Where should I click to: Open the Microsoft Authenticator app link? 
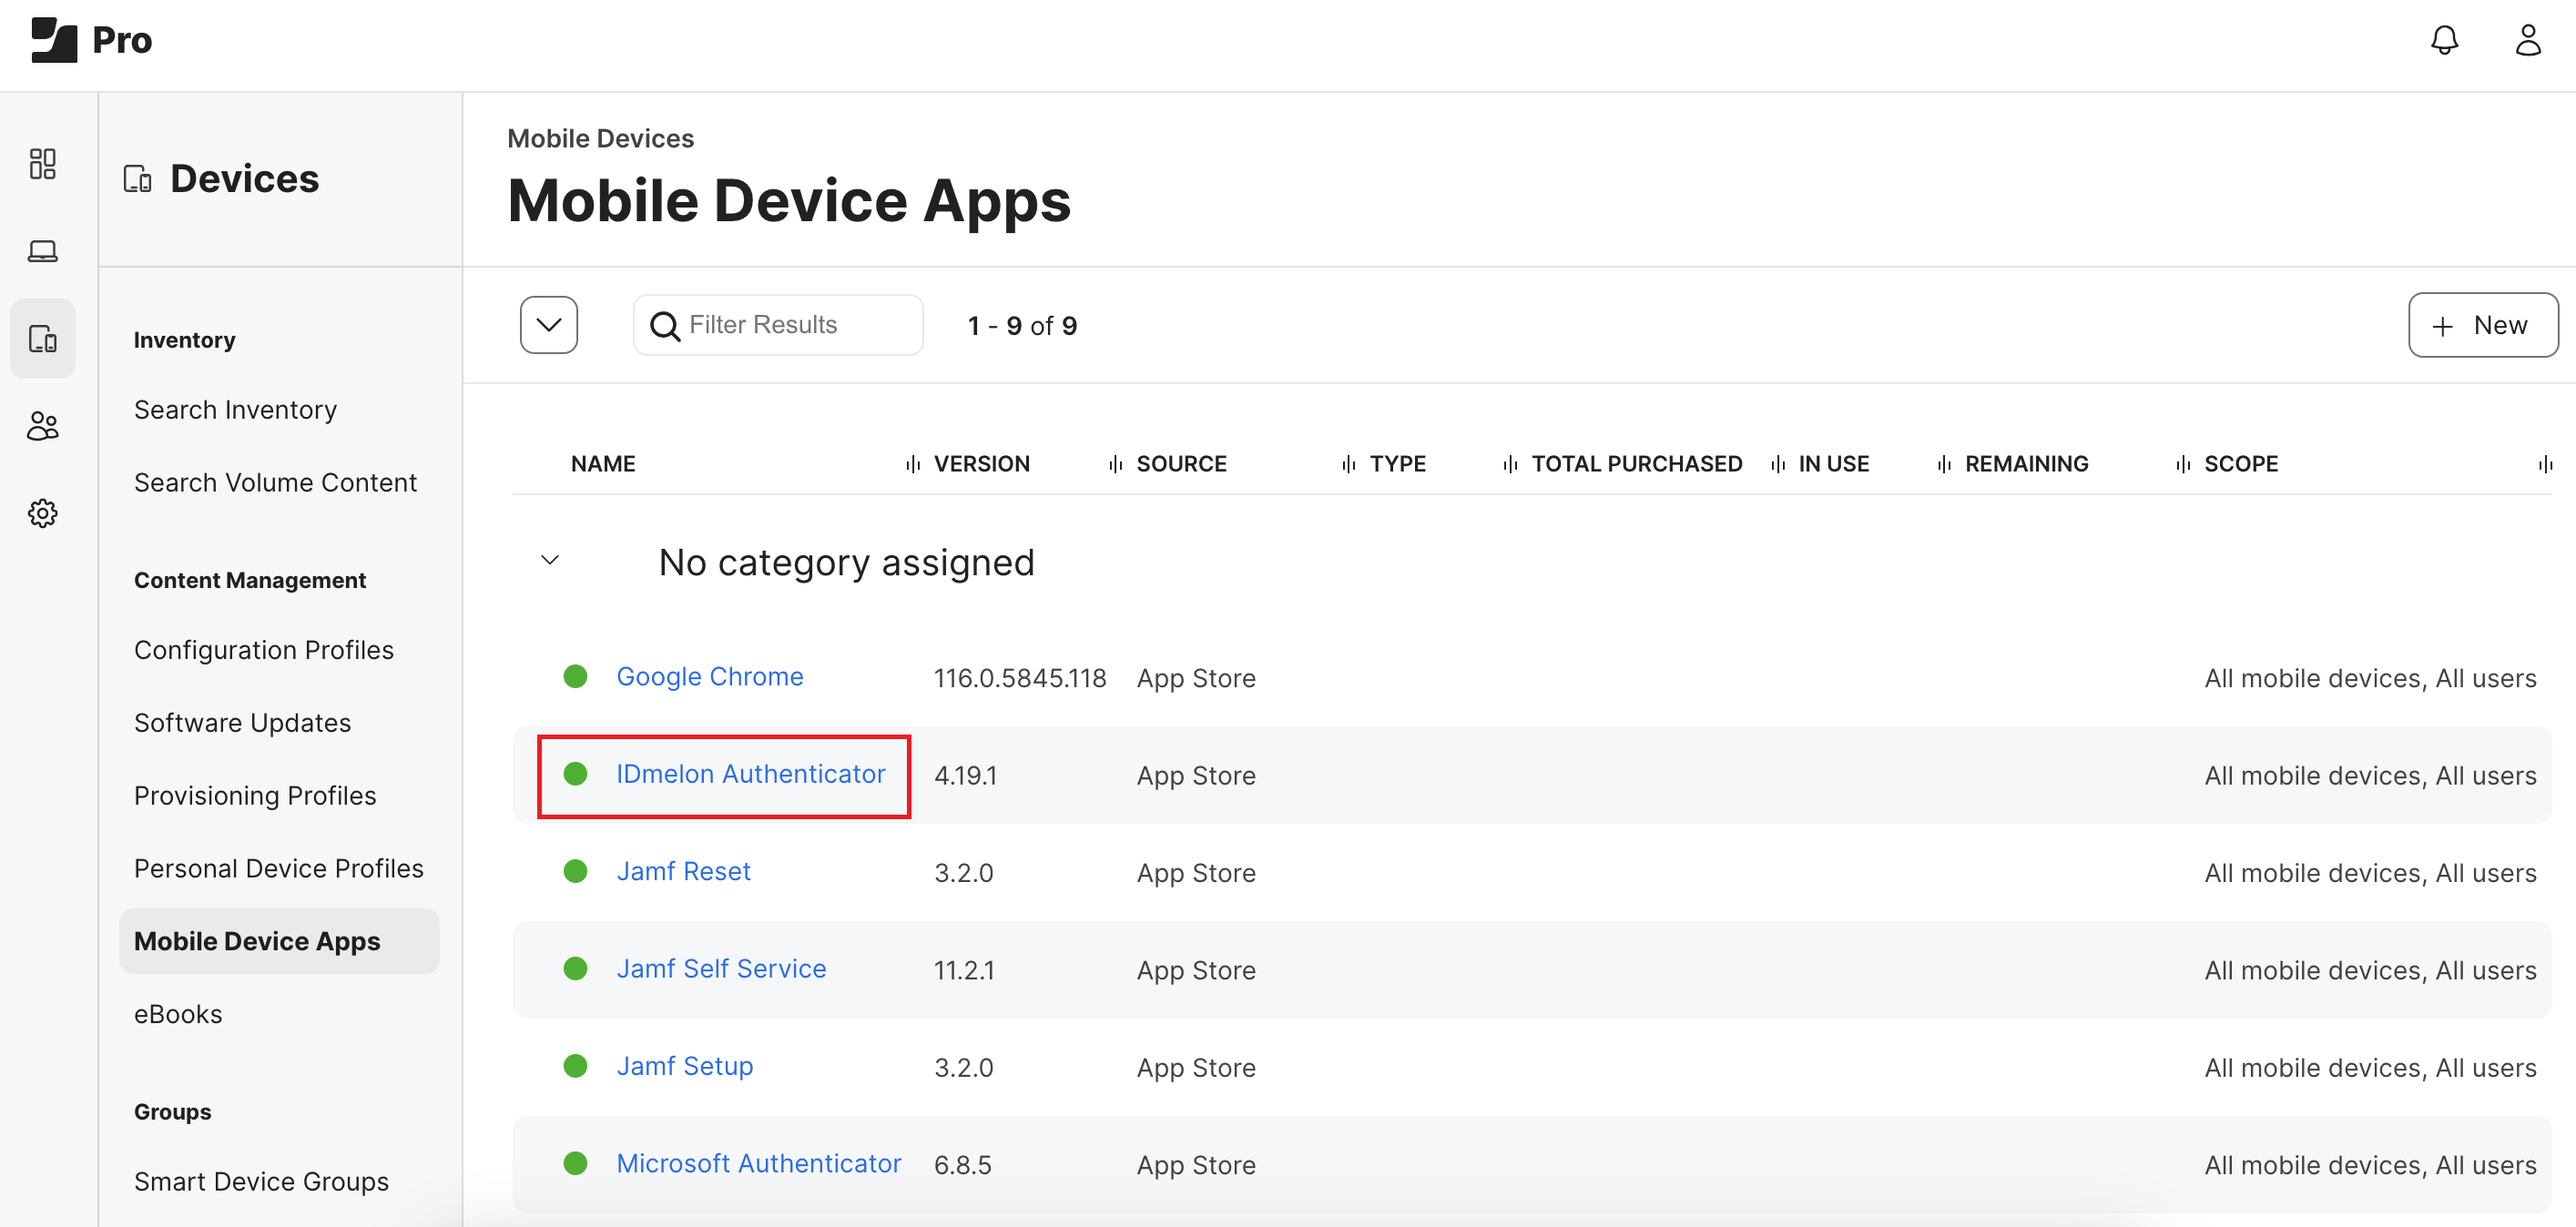click(x=759, y=1164)
